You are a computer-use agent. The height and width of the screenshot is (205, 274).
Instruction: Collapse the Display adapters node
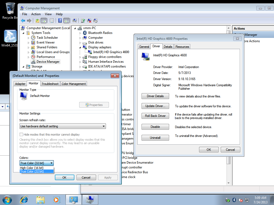tap(80, 47)
